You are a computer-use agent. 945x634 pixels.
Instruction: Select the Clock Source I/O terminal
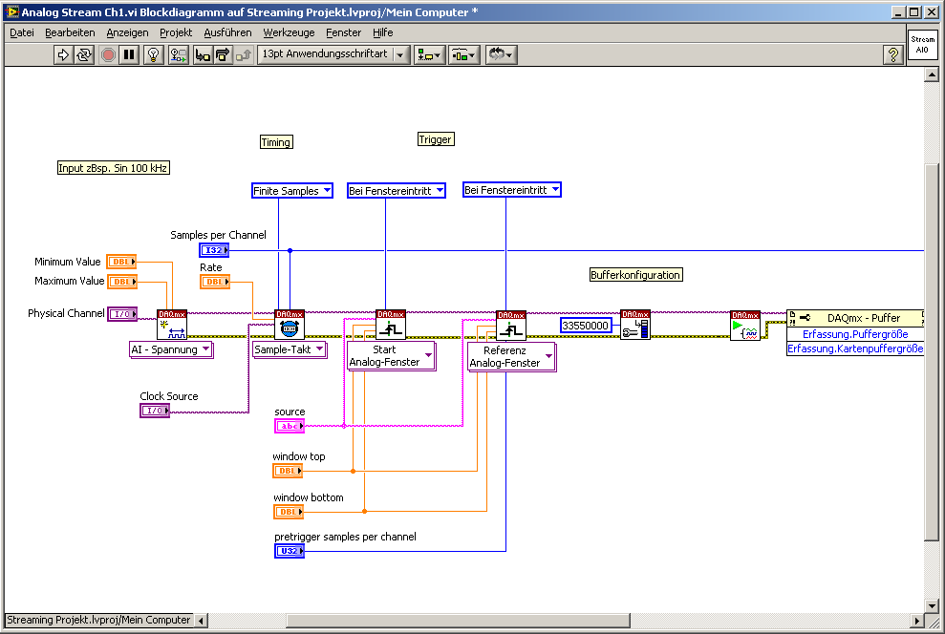click(155, 411)
